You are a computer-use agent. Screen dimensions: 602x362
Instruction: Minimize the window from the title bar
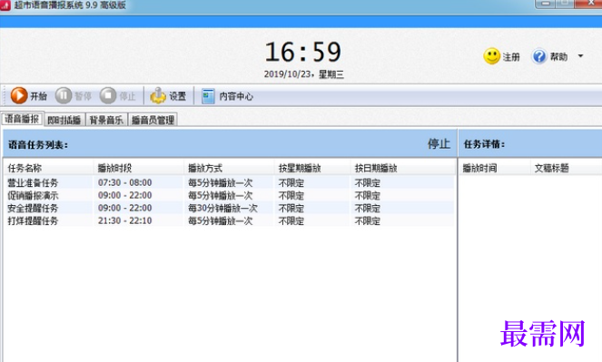click(545, 4)
